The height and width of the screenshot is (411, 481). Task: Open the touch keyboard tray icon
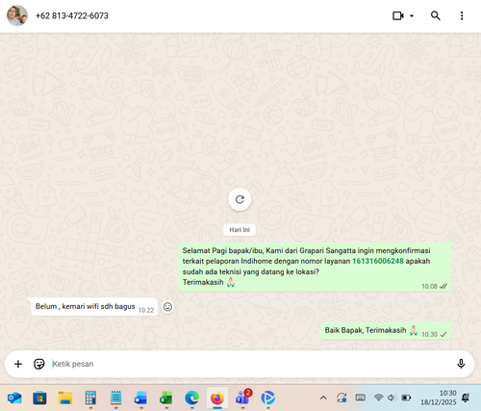(x=361, y=398)
